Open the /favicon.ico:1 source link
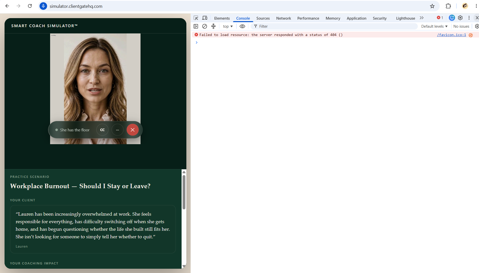The image size is (479, 273). click(451, 35)
